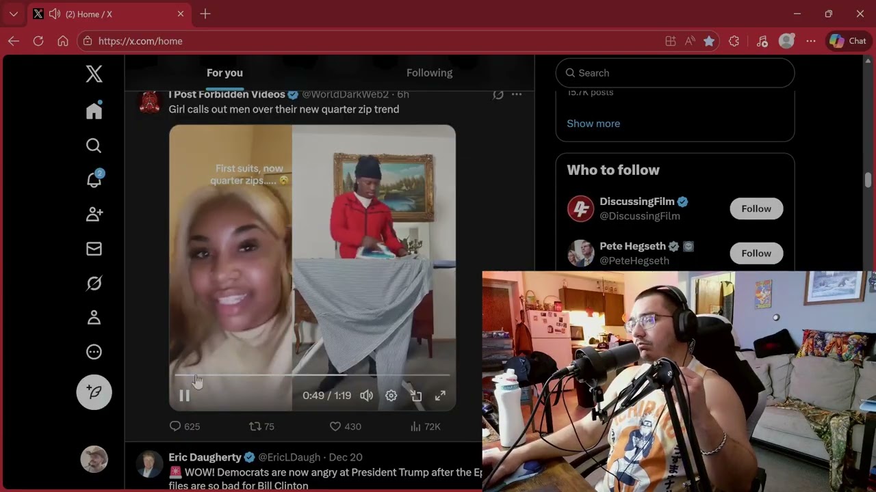876x492 pixels.
Task: Open Eric Daugherty profile name
Action: click(205, 457)
